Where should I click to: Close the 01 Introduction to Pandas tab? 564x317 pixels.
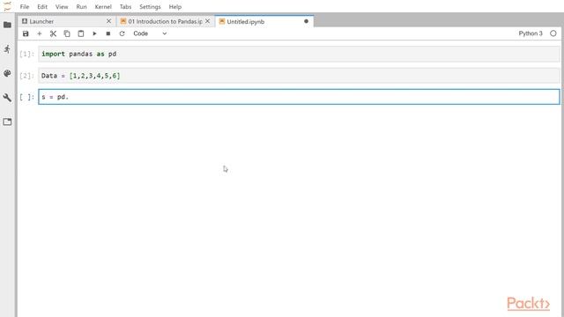[208, 21]
